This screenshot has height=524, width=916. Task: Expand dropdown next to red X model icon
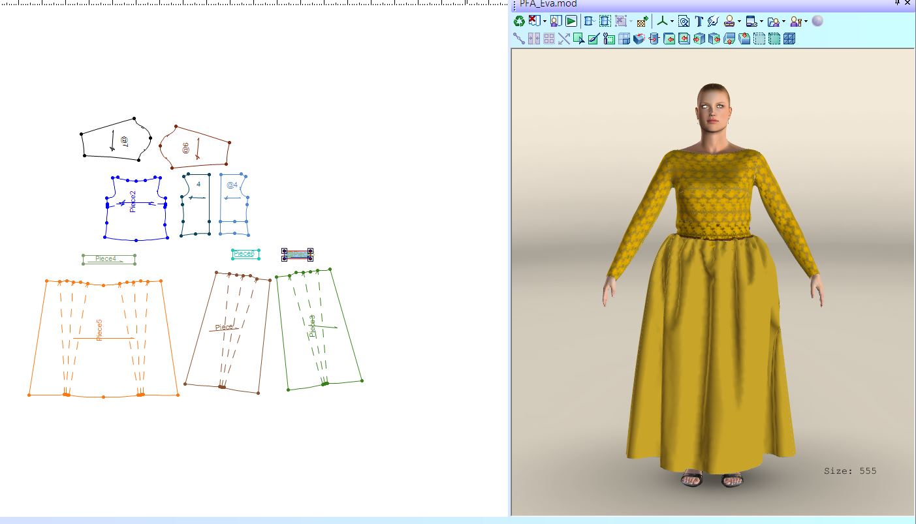coord(545,22)
